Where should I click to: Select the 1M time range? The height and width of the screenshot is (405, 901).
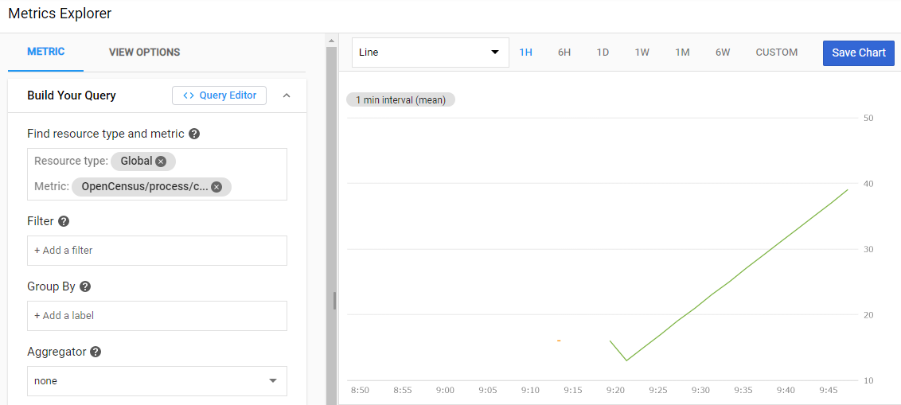[682, 53]
